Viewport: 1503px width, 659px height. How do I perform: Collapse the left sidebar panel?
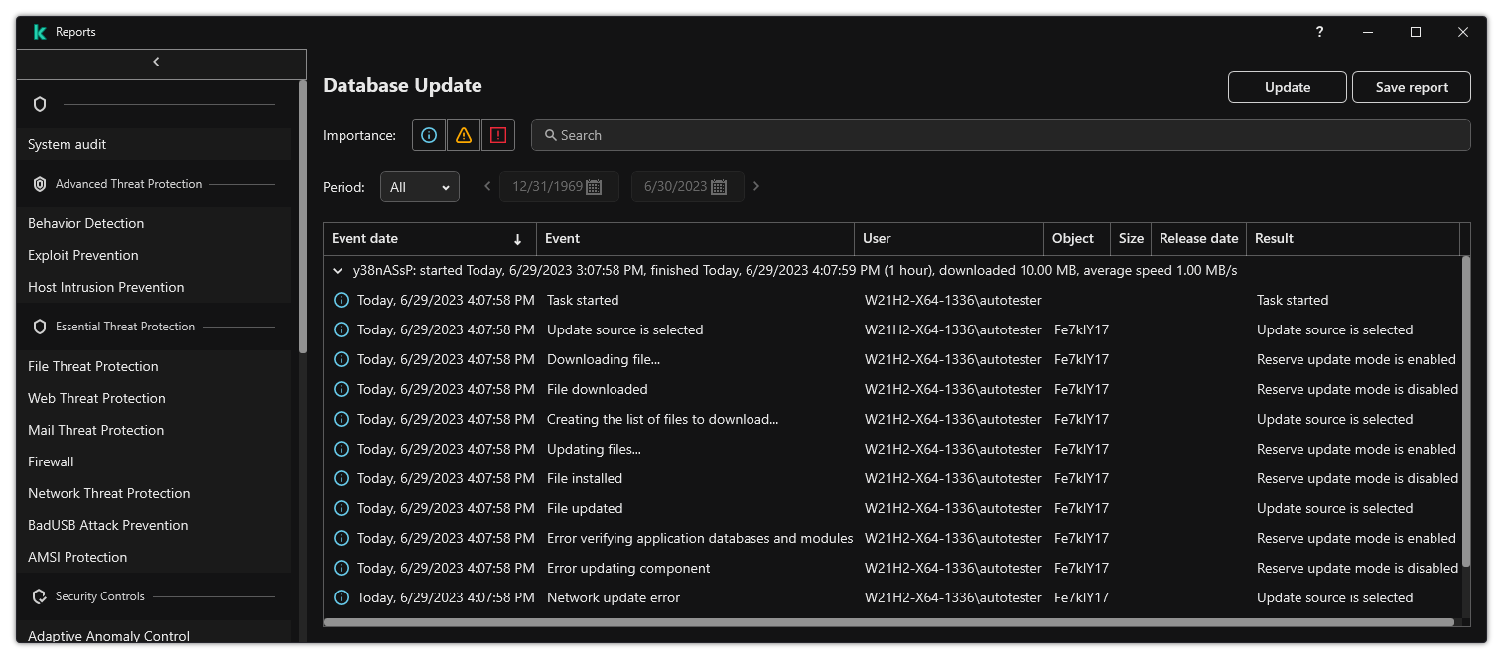156,61
